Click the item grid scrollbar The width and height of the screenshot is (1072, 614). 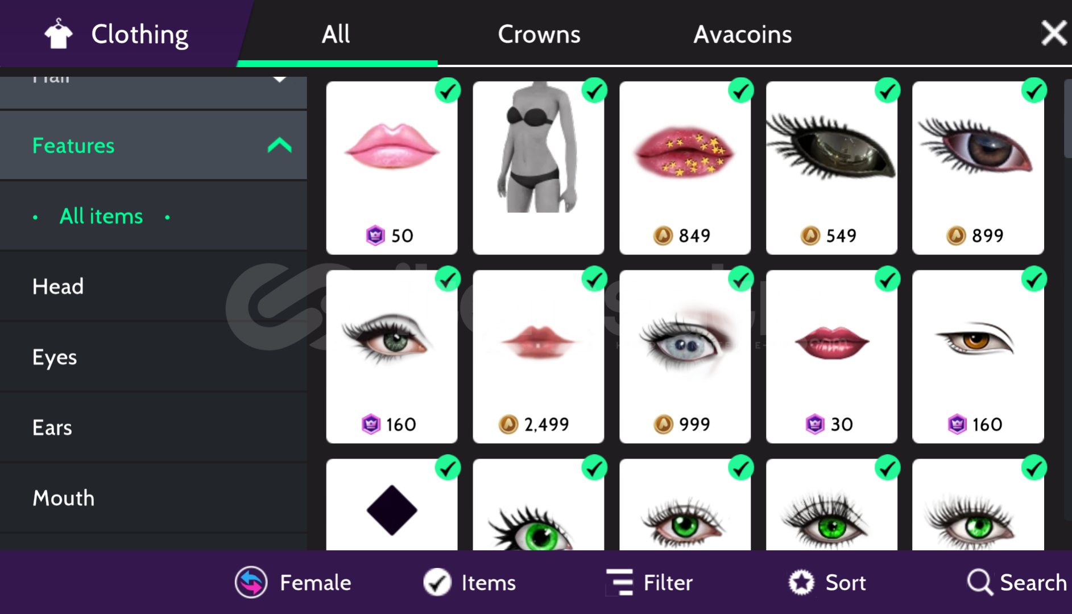(1067, 119)
